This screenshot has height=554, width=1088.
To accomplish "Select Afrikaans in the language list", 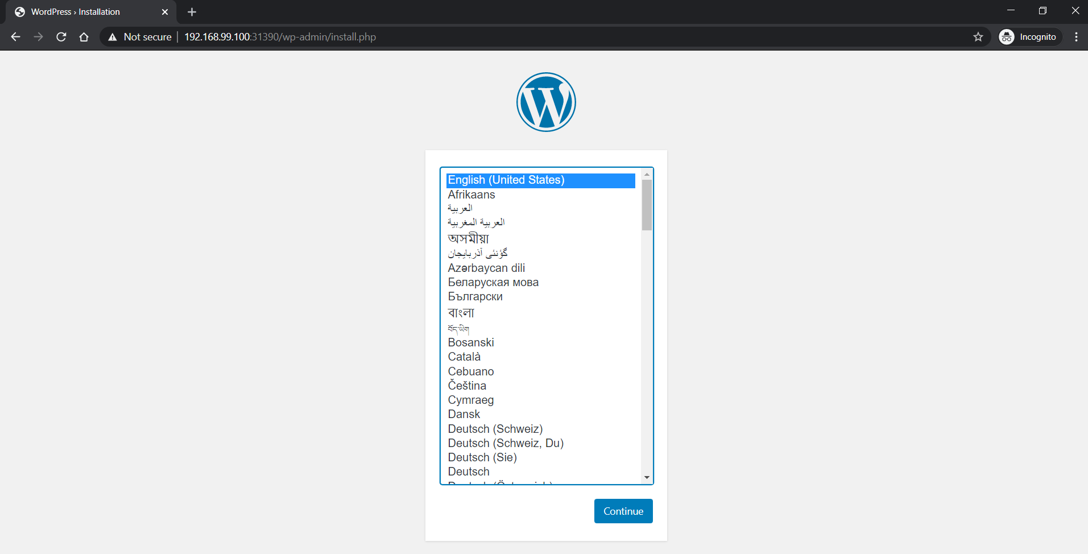I will coord(541,195).
